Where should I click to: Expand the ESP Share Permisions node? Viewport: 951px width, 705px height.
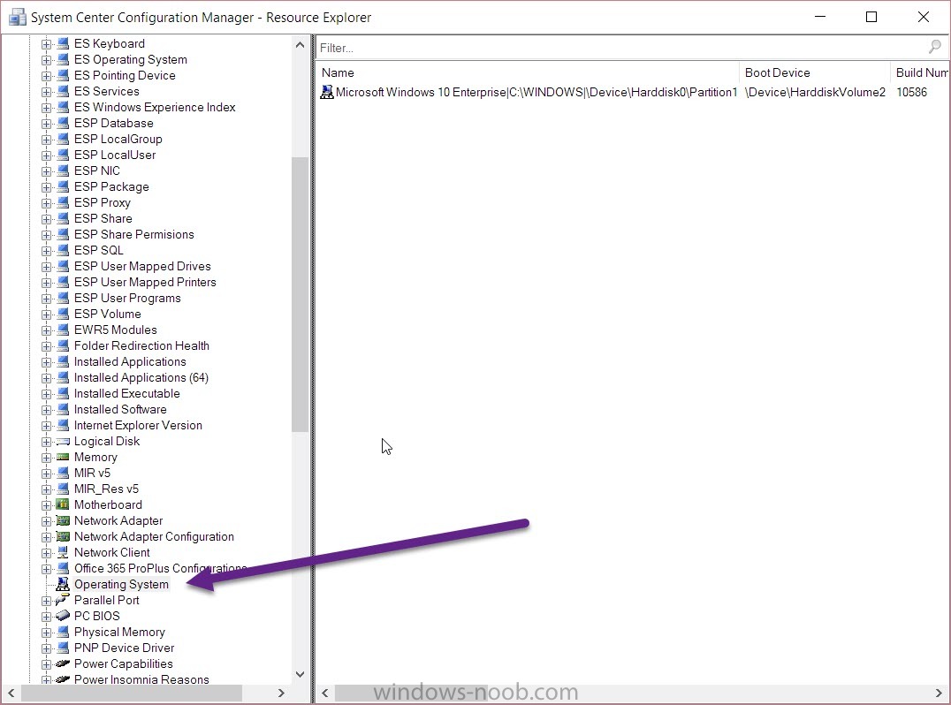pyautogui.click(x=46, y=235)
